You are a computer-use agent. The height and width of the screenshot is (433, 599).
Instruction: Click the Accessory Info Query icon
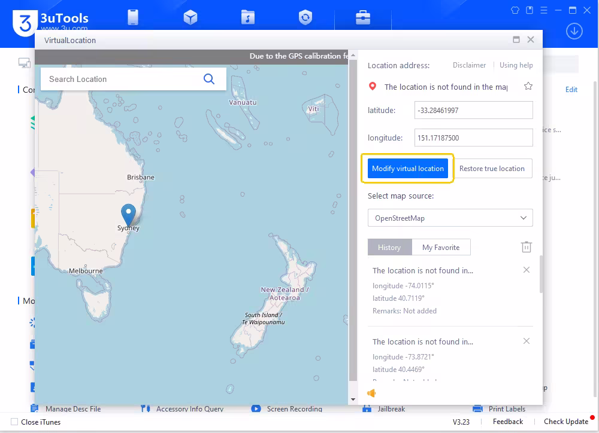145,408
